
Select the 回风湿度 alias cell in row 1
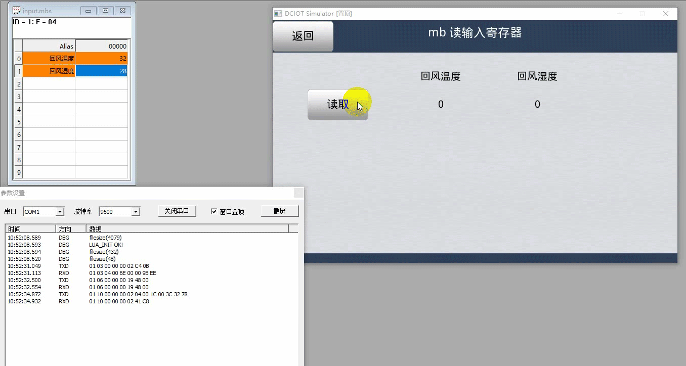point(49,71)
